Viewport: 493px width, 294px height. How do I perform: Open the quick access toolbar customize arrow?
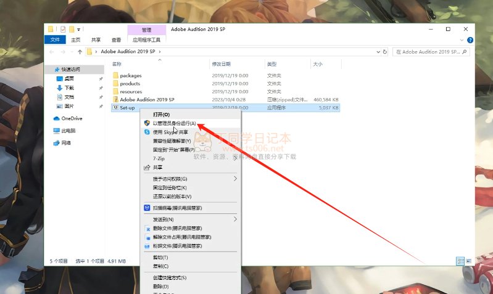click(x=78, y=30)
